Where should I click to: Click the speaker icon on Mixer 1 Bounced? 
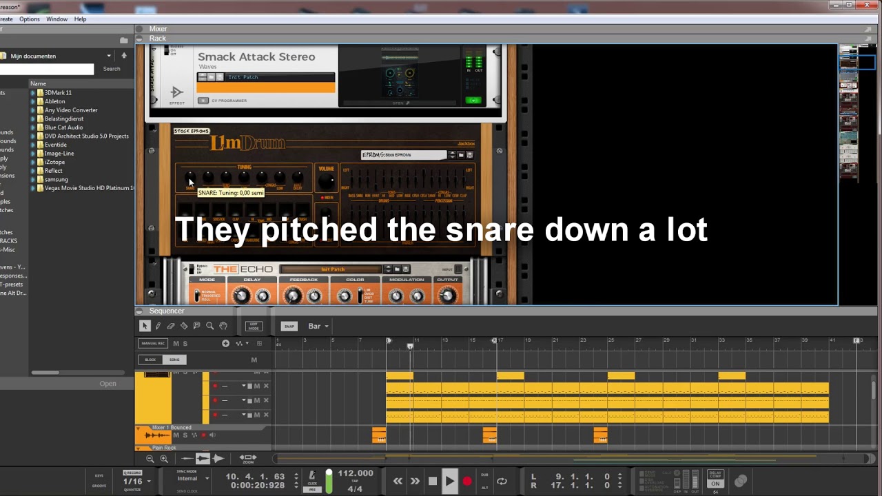(212, 435)
